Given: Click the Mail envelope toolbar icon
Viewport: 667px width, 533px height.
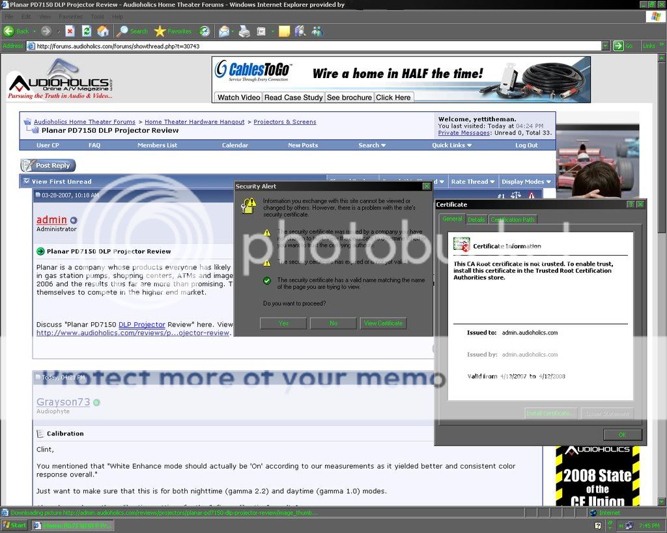Looking at the screenshot, I should pos(224,31).
